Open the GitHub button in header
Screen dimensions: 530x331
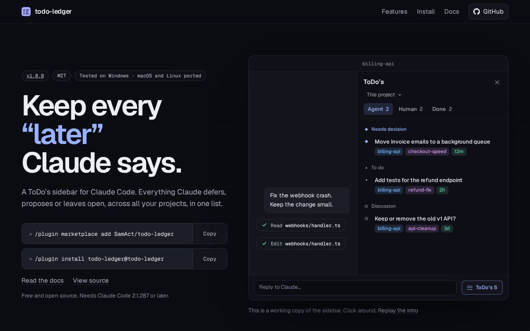click(488, 12)
